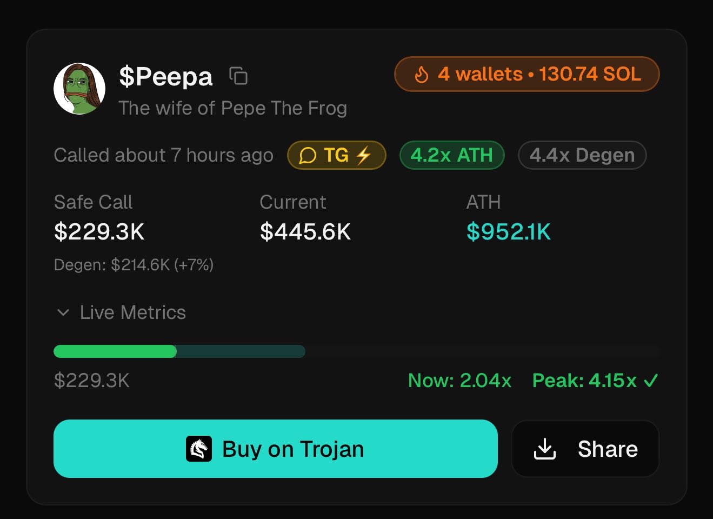Collapse the Live Metrics chevron
This screenshot has height=519, width=713.
pyautogui.click(x=63, y=312)
